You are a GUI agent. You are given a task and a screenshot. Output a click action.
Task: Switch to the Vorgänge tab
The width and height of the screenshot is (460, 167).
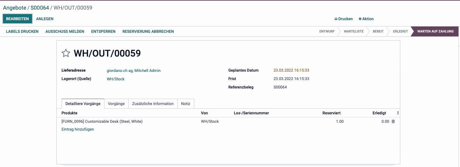coord(116,104)
